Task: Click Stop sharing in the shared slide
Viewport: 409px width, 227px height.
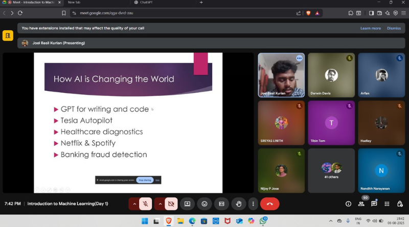Action: [145, 180]
